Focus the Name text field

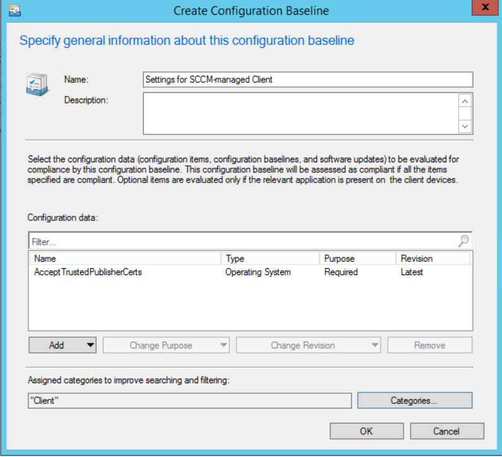308,79
